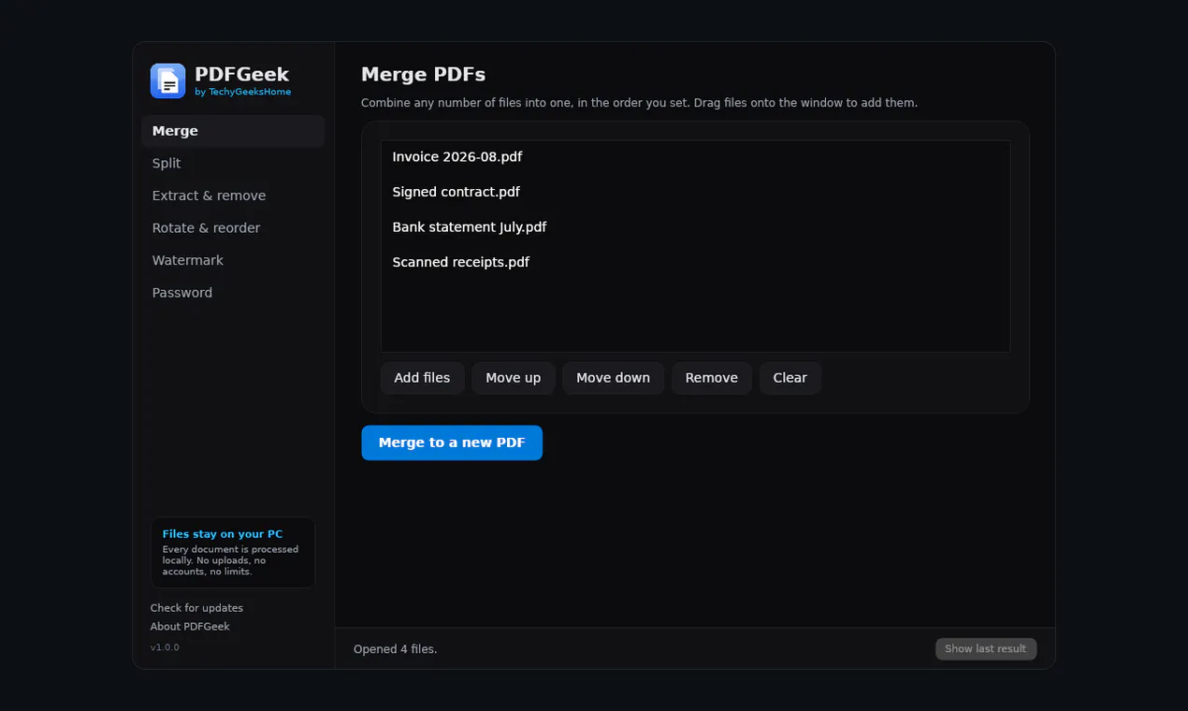Select Scanned receipts.pdf row

point(695,262)
